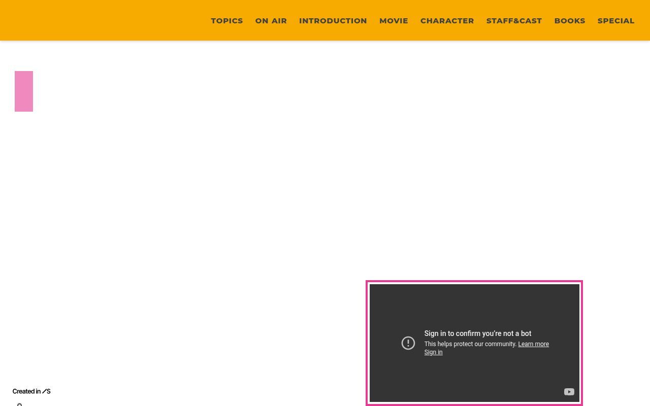Open the SPECIAL section
Viewport: 650px width, 406px height.
click(x=616, y=21)
